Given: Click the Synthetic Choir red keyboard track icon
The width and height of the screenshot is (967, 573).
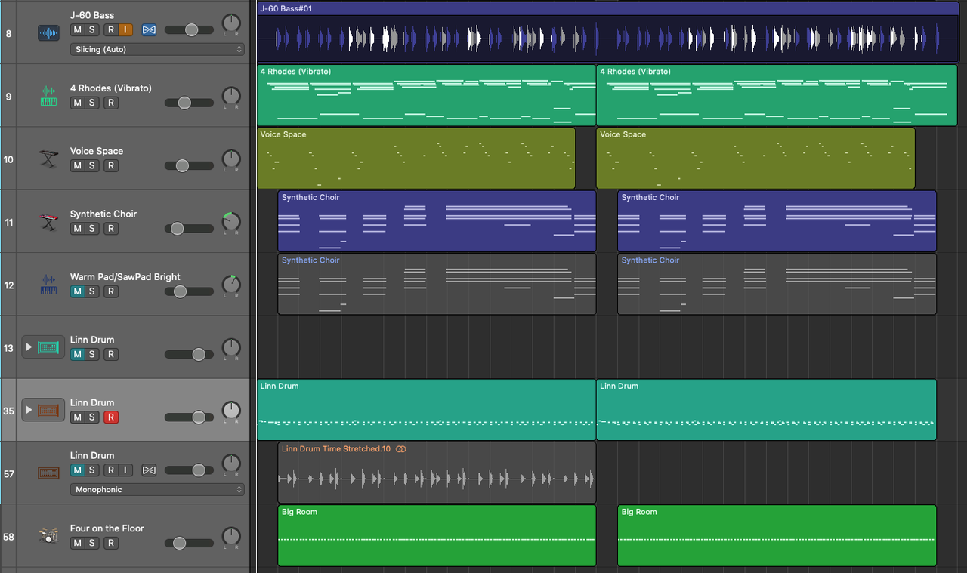Looking at the screenshot, I should click(48, 222).
